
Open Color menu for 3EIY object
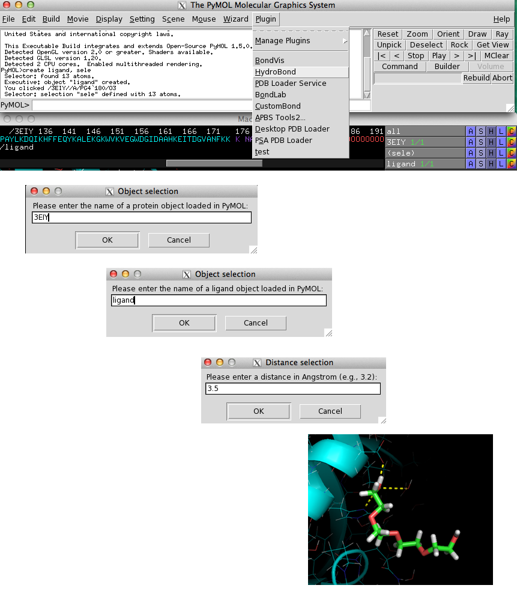point(511,142)
